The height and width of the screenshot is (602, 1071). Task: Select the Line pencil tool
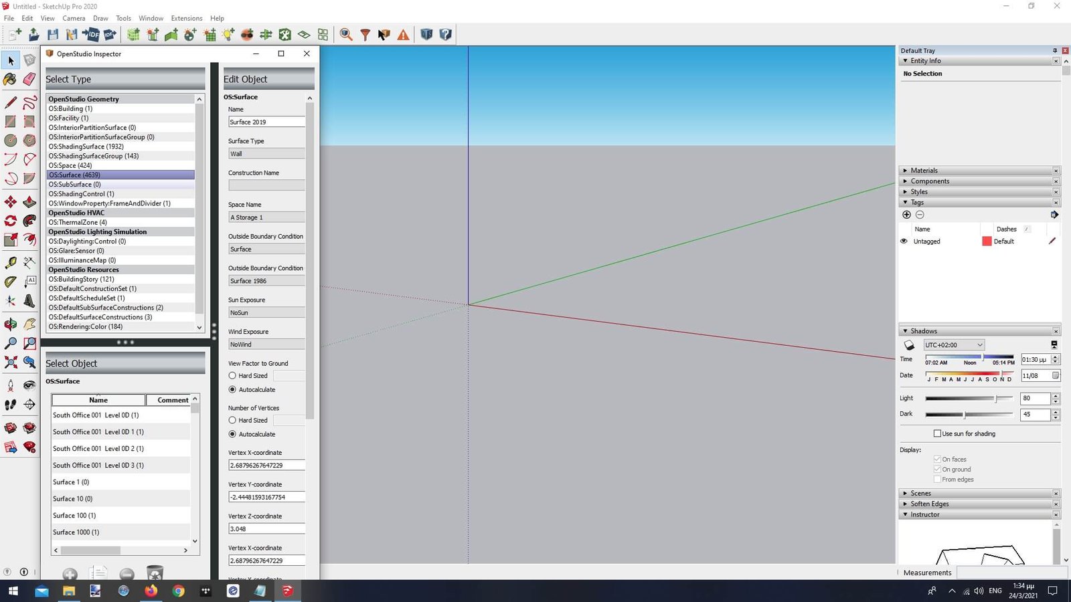pos(11,102)
